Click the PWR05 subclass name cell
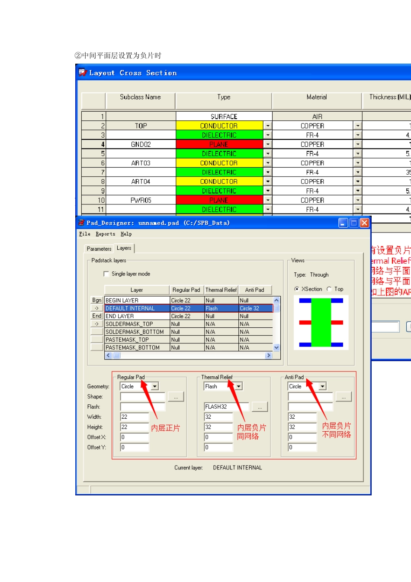411x582 pixels. point(141,200)
